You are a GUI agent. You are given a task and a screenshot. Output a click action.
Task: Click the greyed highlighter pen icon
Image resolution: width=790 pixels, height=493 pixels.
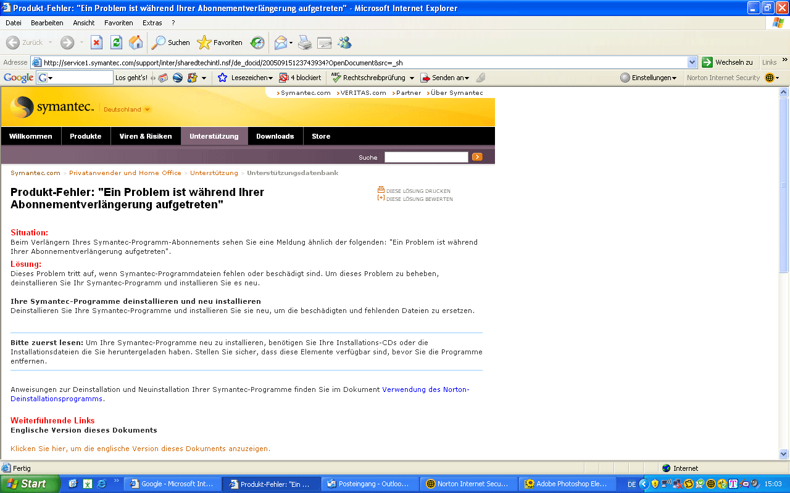pyautogui.click(x=481, y=78)
